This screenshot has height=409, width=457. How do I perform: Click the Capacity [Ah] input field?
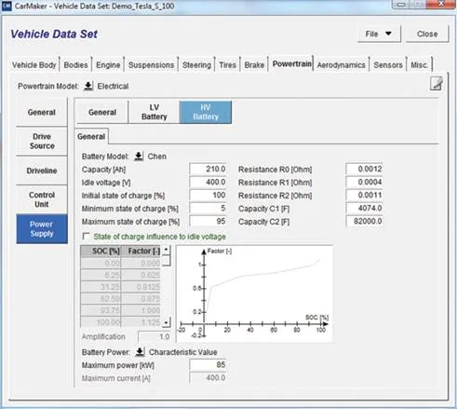pyautogui.click(x=208, y=170)
